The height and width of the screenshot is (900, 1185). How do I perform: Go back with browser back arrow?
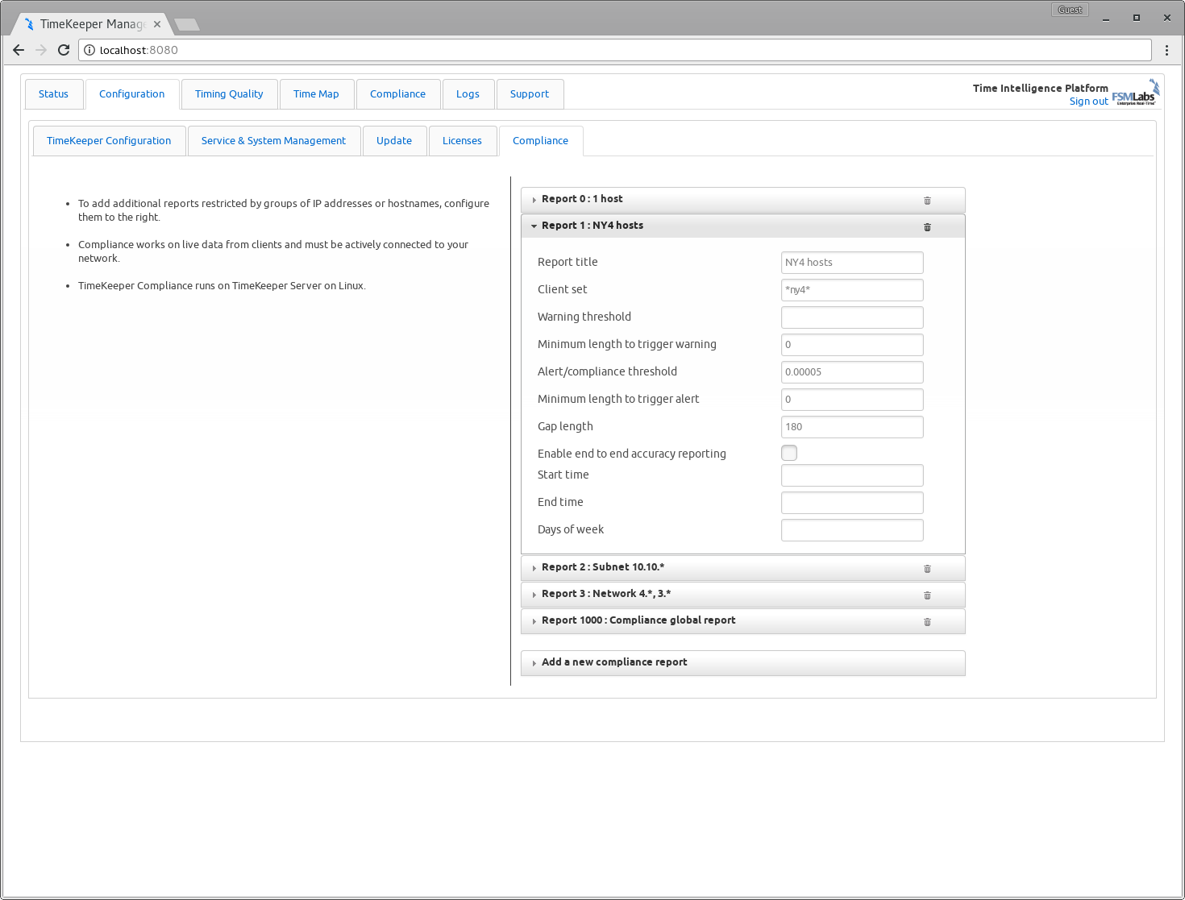click(19, 50)
